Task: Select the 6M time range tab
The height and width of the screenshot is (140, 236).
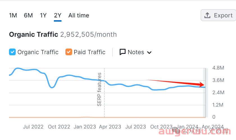Action: 28,15
